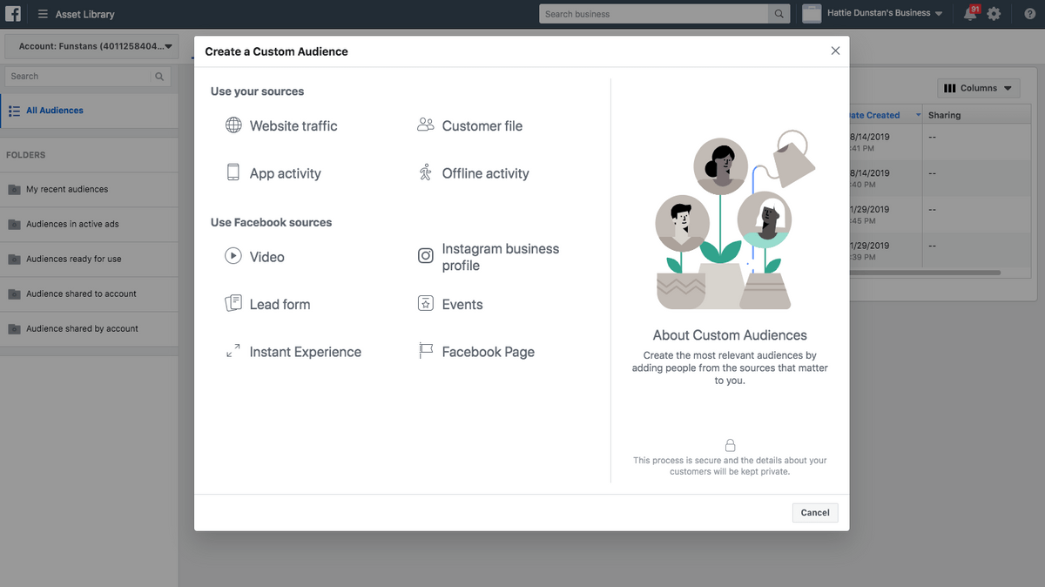Viewport: 1045px width, 587px height.
Task: Open Audiences in active ads folder
Action: pos(89,224)
